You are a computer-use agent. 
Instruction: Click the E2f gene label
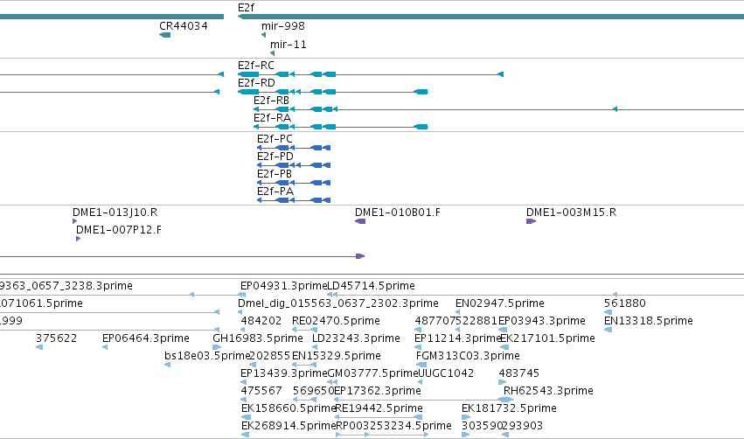click(x=246, y=8)
